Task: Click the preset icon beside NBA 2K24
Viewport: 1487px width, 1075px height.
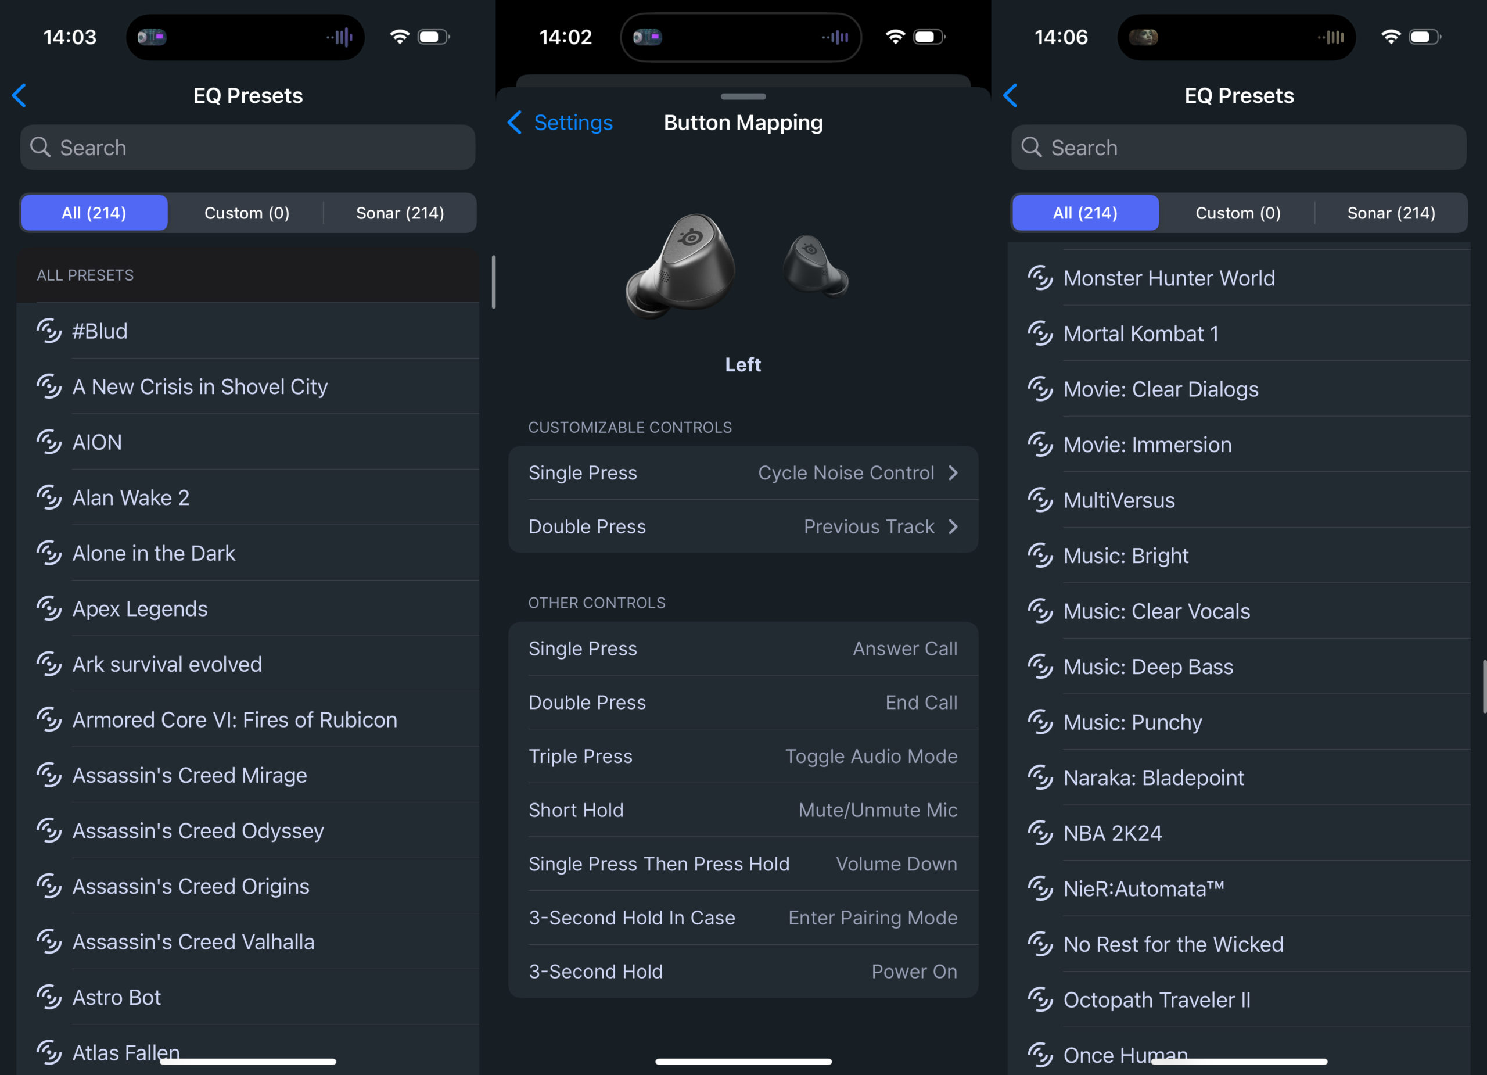Action: click(x=1040, y=833)
